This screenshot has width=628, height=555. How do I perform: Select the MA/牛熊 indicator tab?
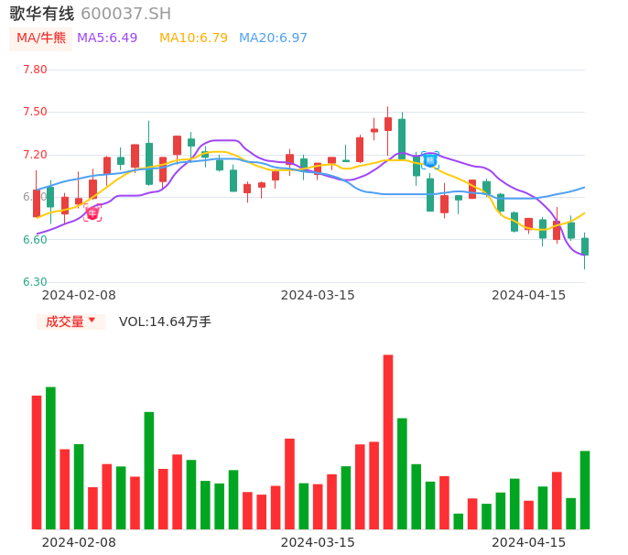point(41,38)
